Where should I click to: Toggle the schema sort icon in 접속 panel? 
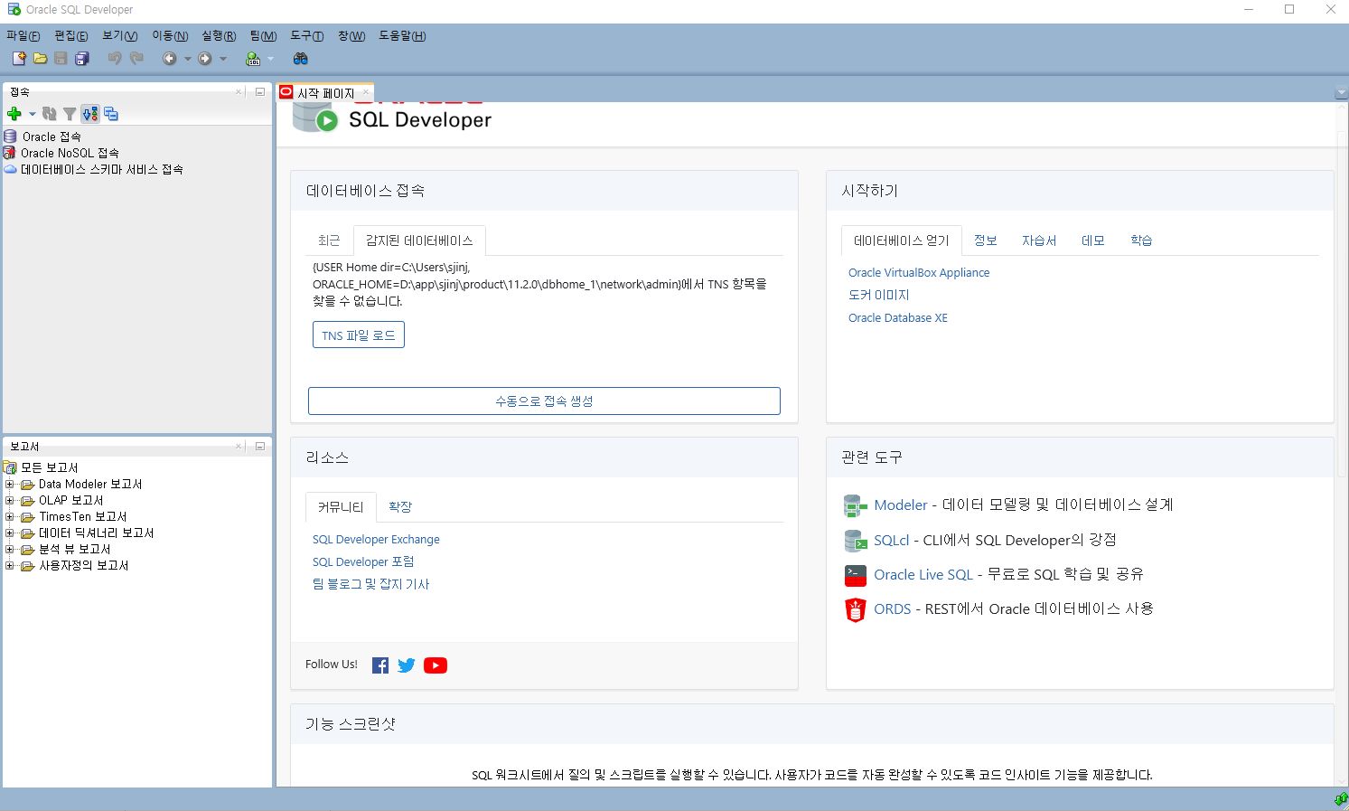point(90,114)
